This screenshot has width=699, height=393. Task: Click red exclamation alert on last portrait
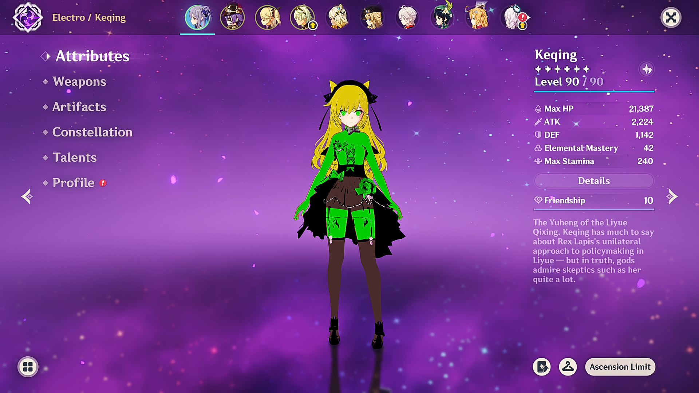(x=523, y=17)
